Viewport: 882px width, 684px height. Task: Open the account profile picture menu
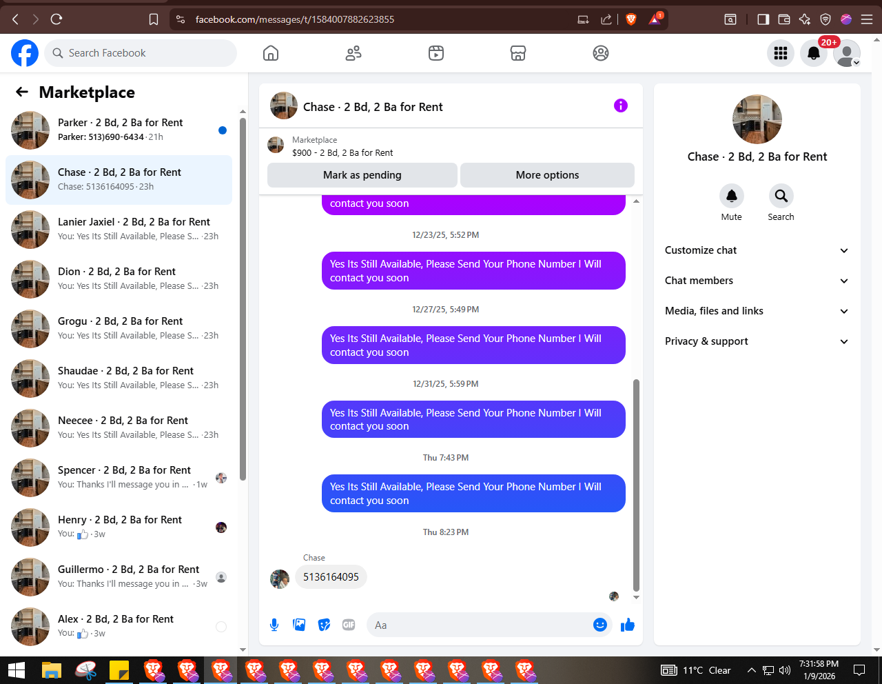coord(847,53)
